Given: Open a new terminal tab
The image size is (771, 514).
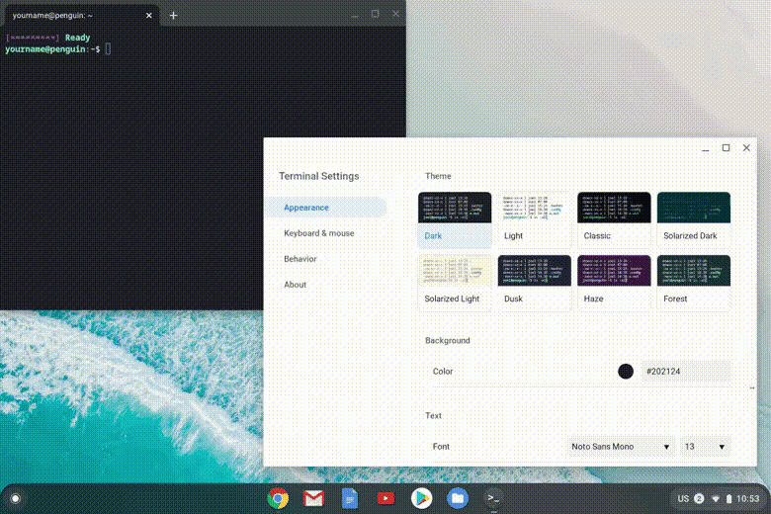Looking at the screenshot, I should point(174,15).
